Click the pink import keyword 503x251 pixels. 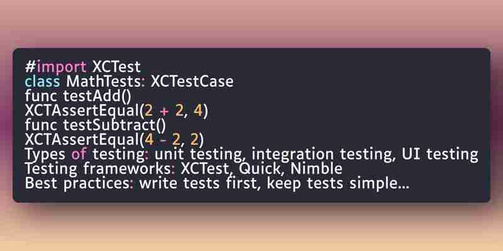pyautogui.click(x=61, y=68)
